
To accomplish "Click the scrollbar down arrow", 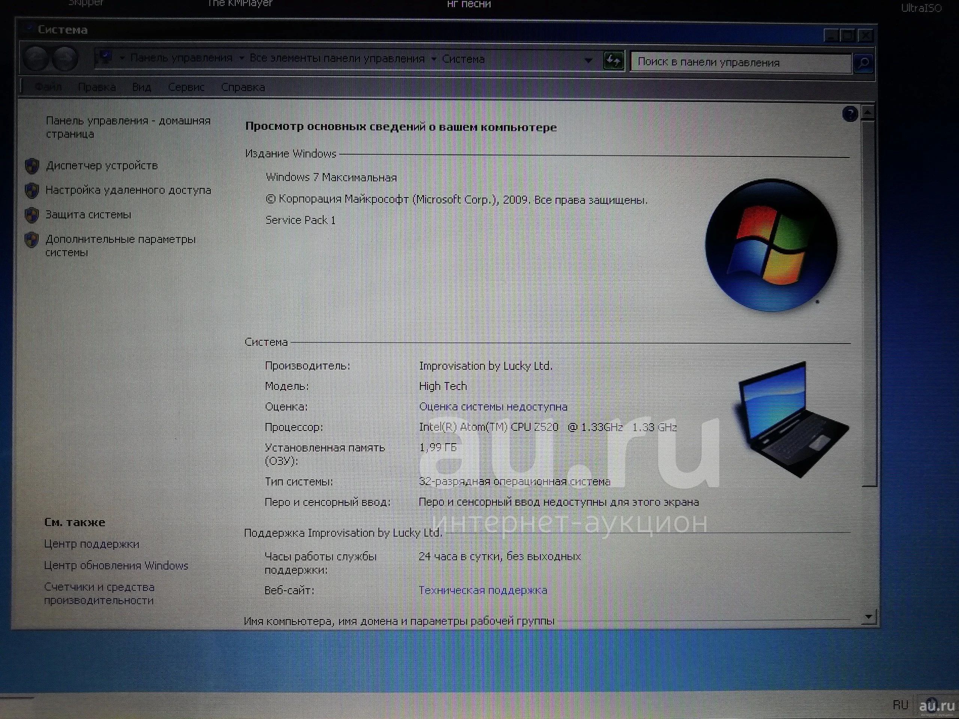I will coord(868,616).
